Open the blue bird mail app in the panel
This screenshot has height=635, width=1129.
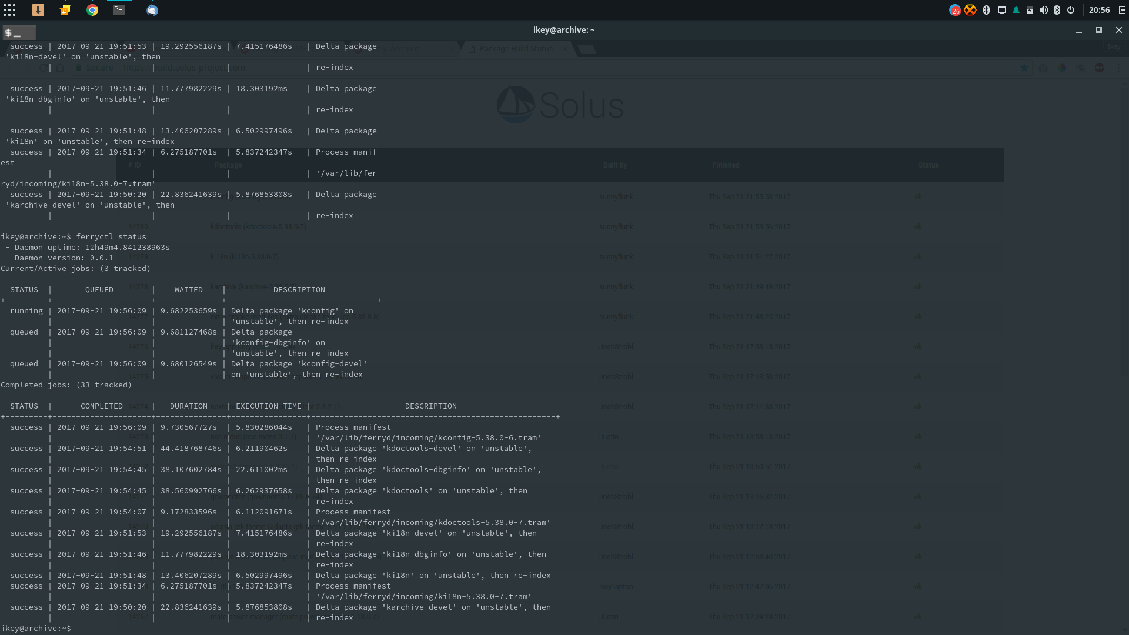152,10
